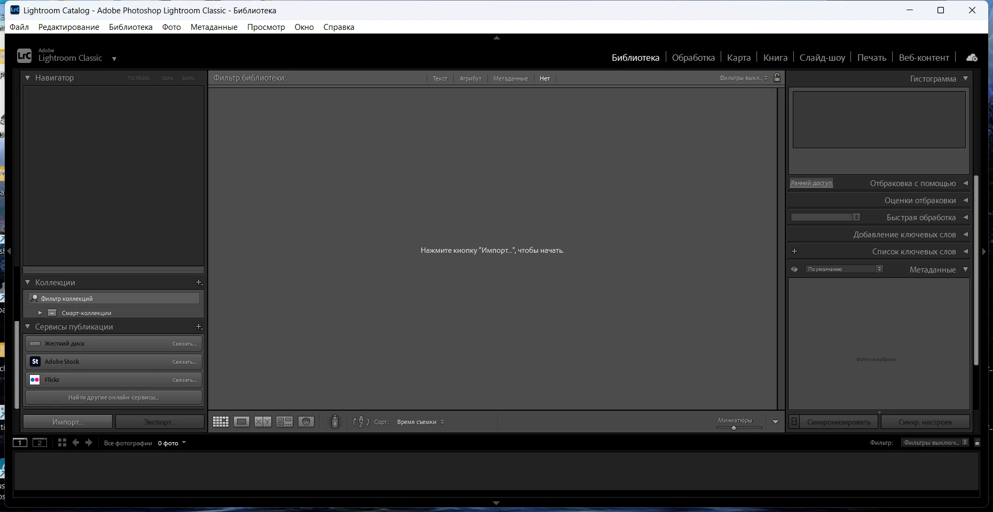Pick up the Painter spray can tool

[335, 422]
